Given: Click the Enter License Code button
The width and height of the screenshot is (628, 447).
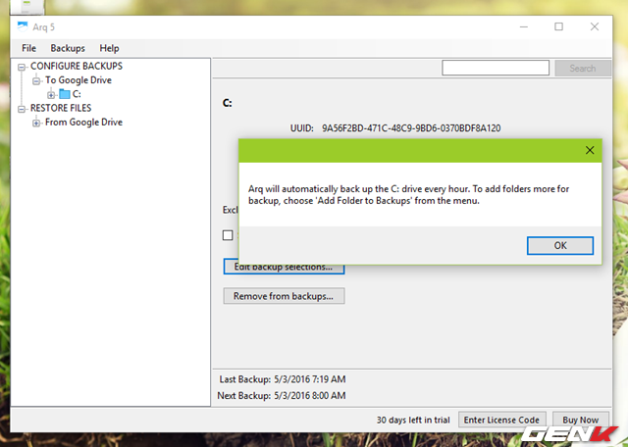Looking at the screenshot, I should (x=500, y=420).
